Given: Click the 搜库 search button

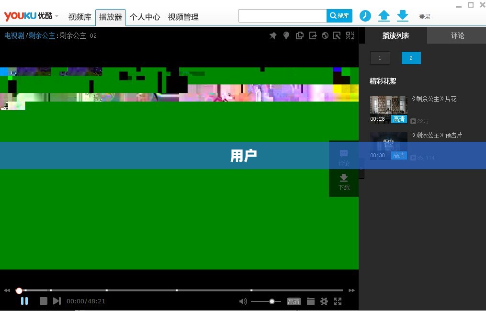Looking at the screenshot, I should (339, 15).
